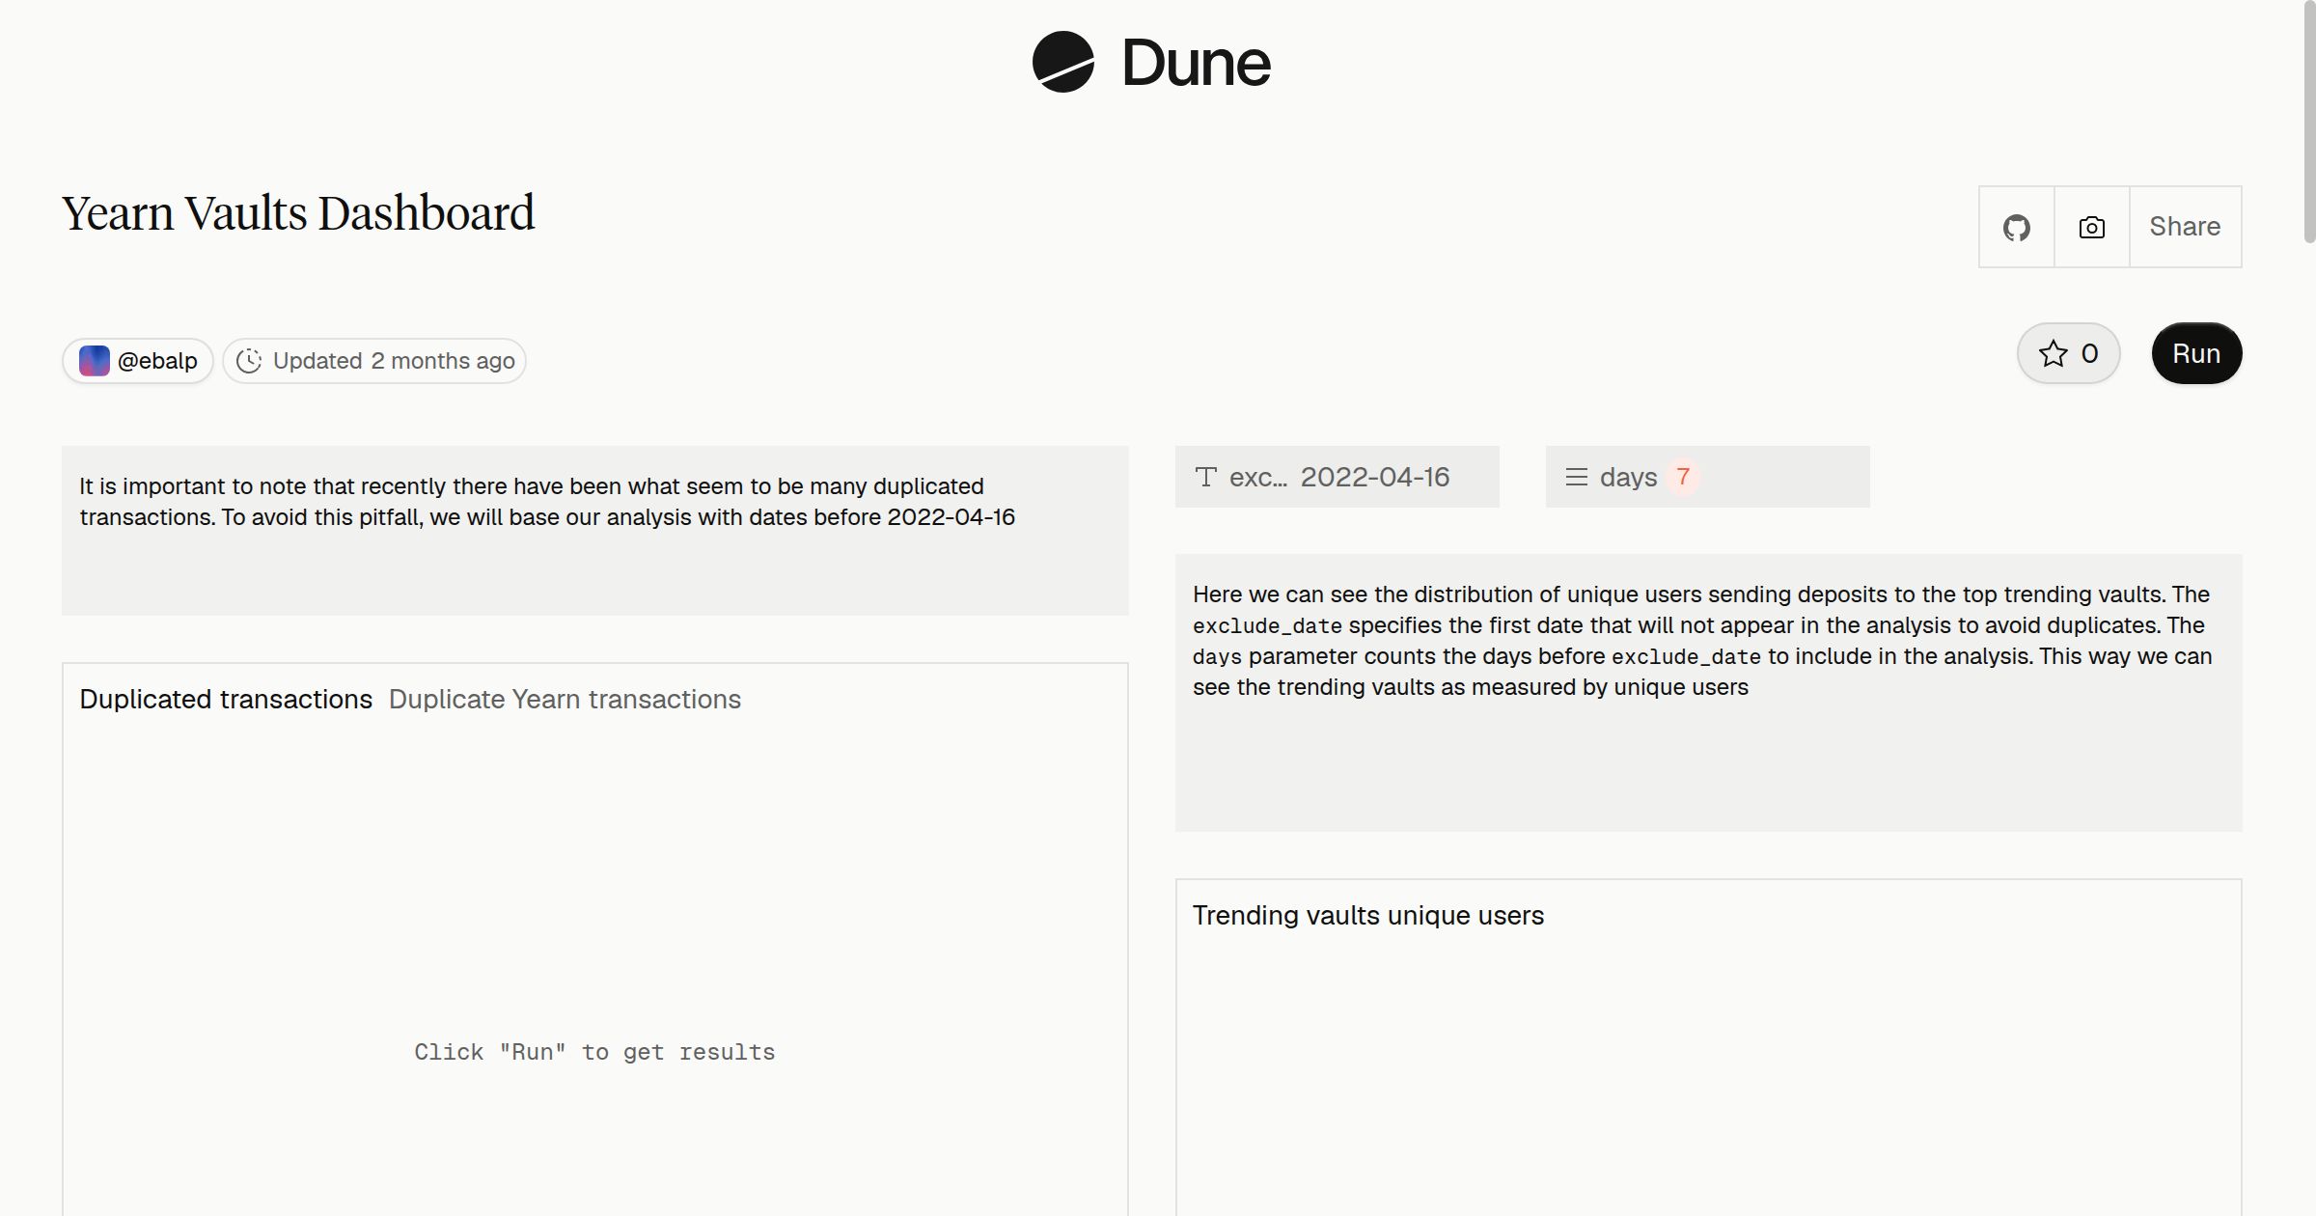The width and height of the screenshot is (2316, 1216).
Task: Click the 'Click "Run" to get results' message
Action: point(594,1052)
